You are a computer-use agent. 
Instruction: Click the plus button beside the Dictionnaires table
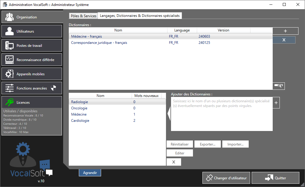(285, 31)
